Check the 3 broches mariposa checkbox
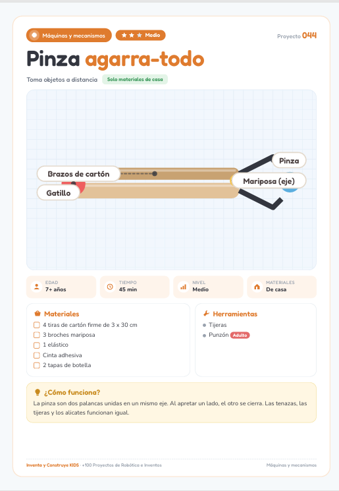 [37, 335]
